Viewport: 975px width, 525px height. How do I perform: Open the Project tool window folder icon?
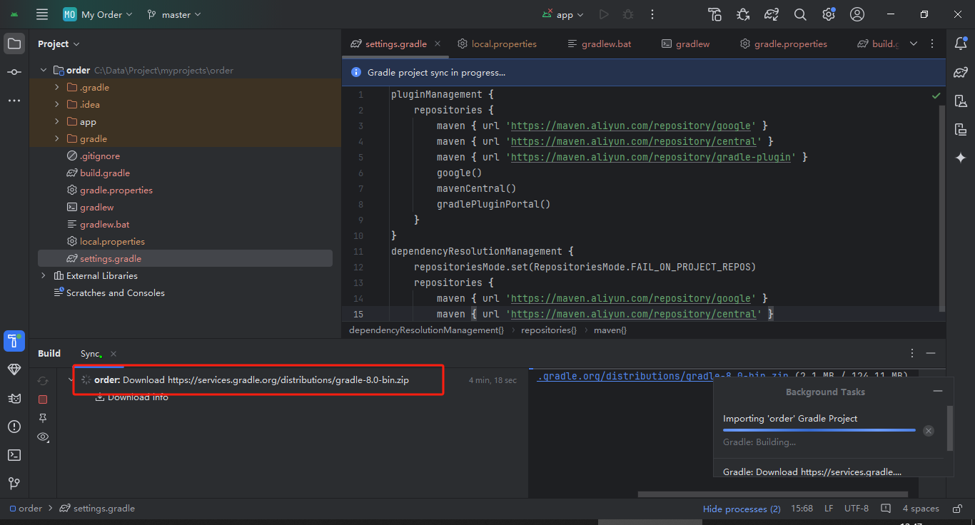(x=14, y=44)
